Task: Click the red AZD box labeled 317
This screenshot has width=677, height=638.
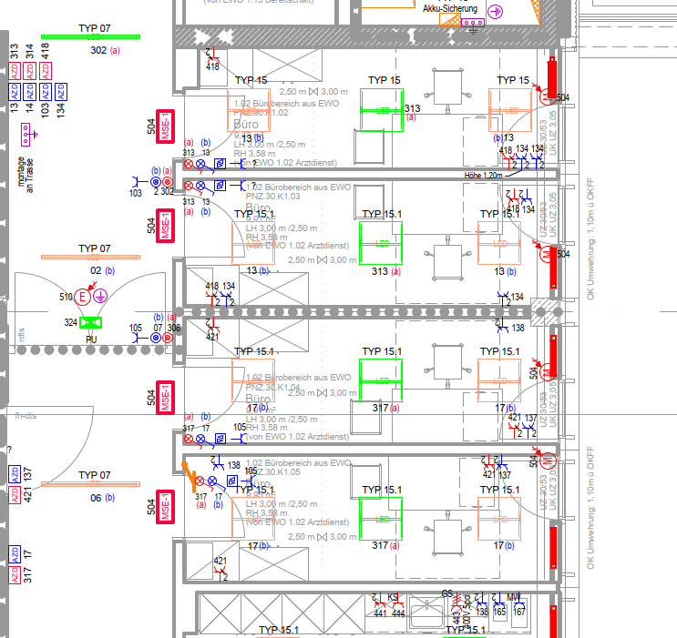Action: click(15, 575)
